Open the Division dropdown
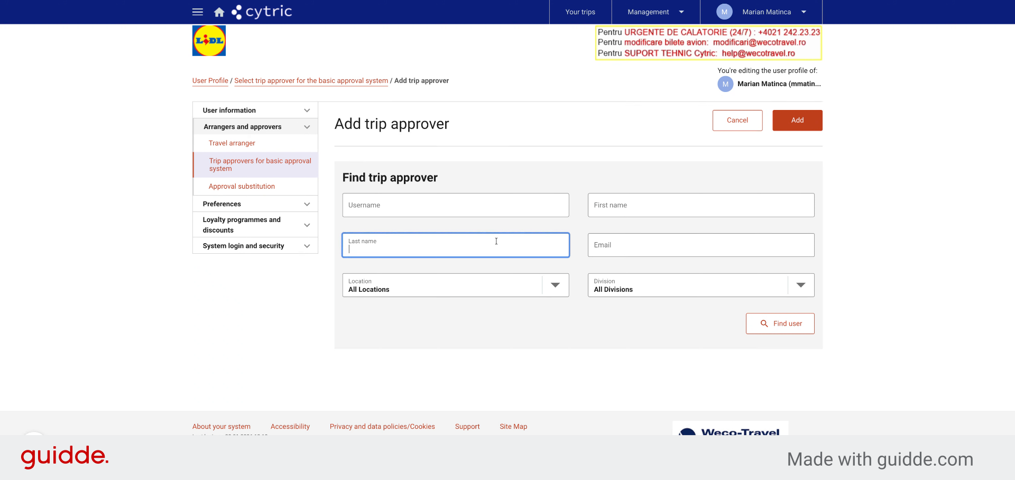The height and width of the screenshot is (480, 1015). point(701,285)
